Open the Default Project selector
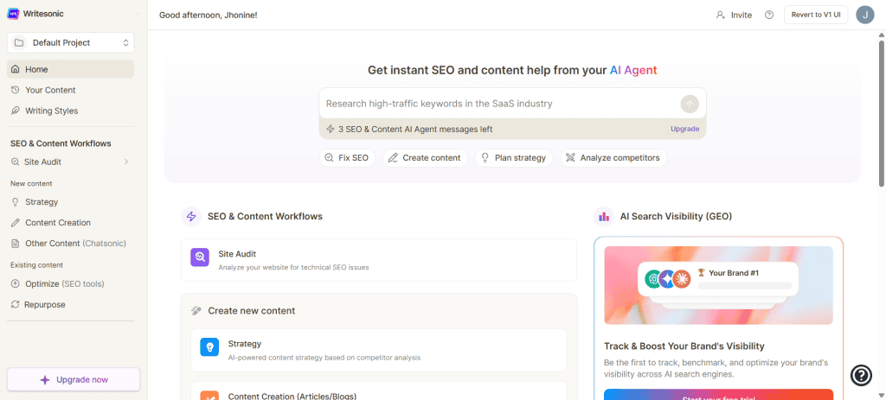This screenshot has width=886, height=400. coord(71,43)
